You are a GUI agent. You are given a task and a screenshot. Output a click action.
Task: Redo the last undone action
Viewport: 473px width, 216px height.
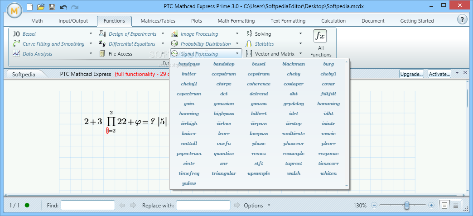coord(75,7)
